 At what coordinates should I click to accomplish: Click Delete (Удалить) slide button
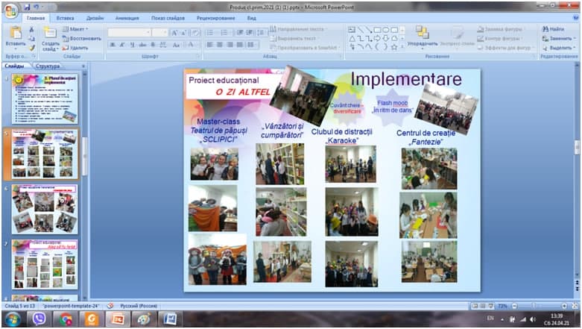point(75,48)
